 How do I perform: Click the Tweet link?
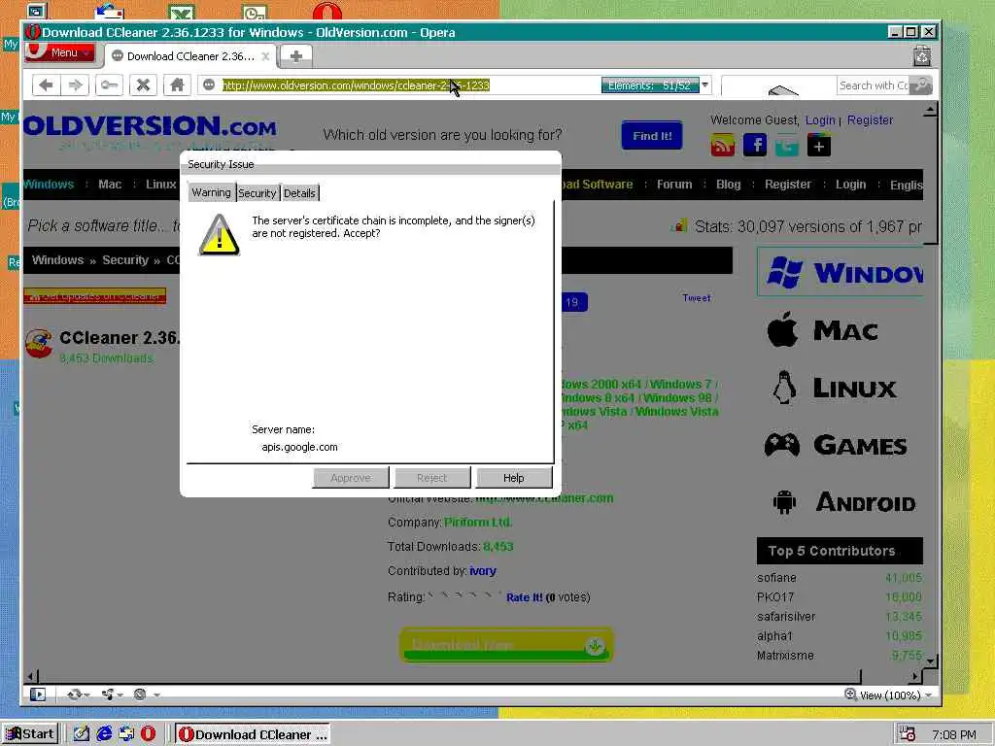[696, 297]
